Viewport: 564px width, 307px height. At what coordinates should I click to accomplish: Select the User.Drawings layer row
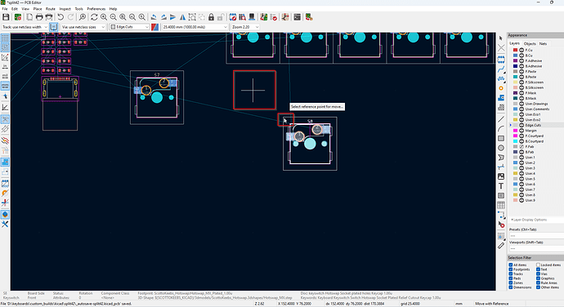536,104
